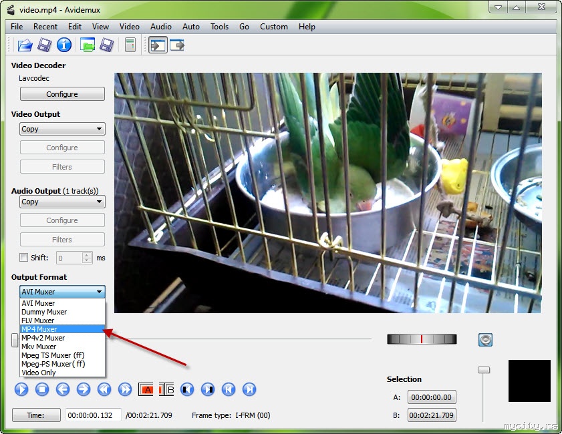
Task: Switch to output preview toolbar toggle
Action: point(178,45)
